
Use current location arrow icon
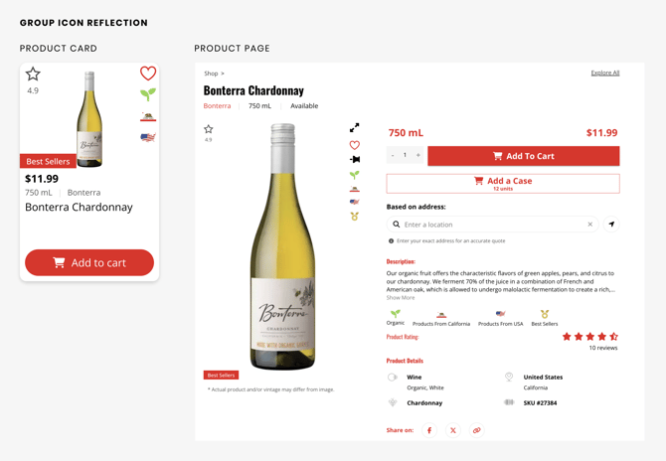[611, 225]
